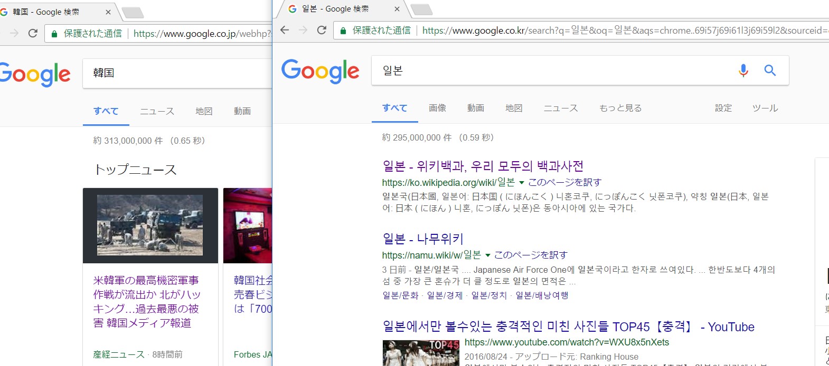The width and height of the screenshot is (829, 366).
Task: Open the 일본/문화 sitelink
Action: tap(400, 295)
